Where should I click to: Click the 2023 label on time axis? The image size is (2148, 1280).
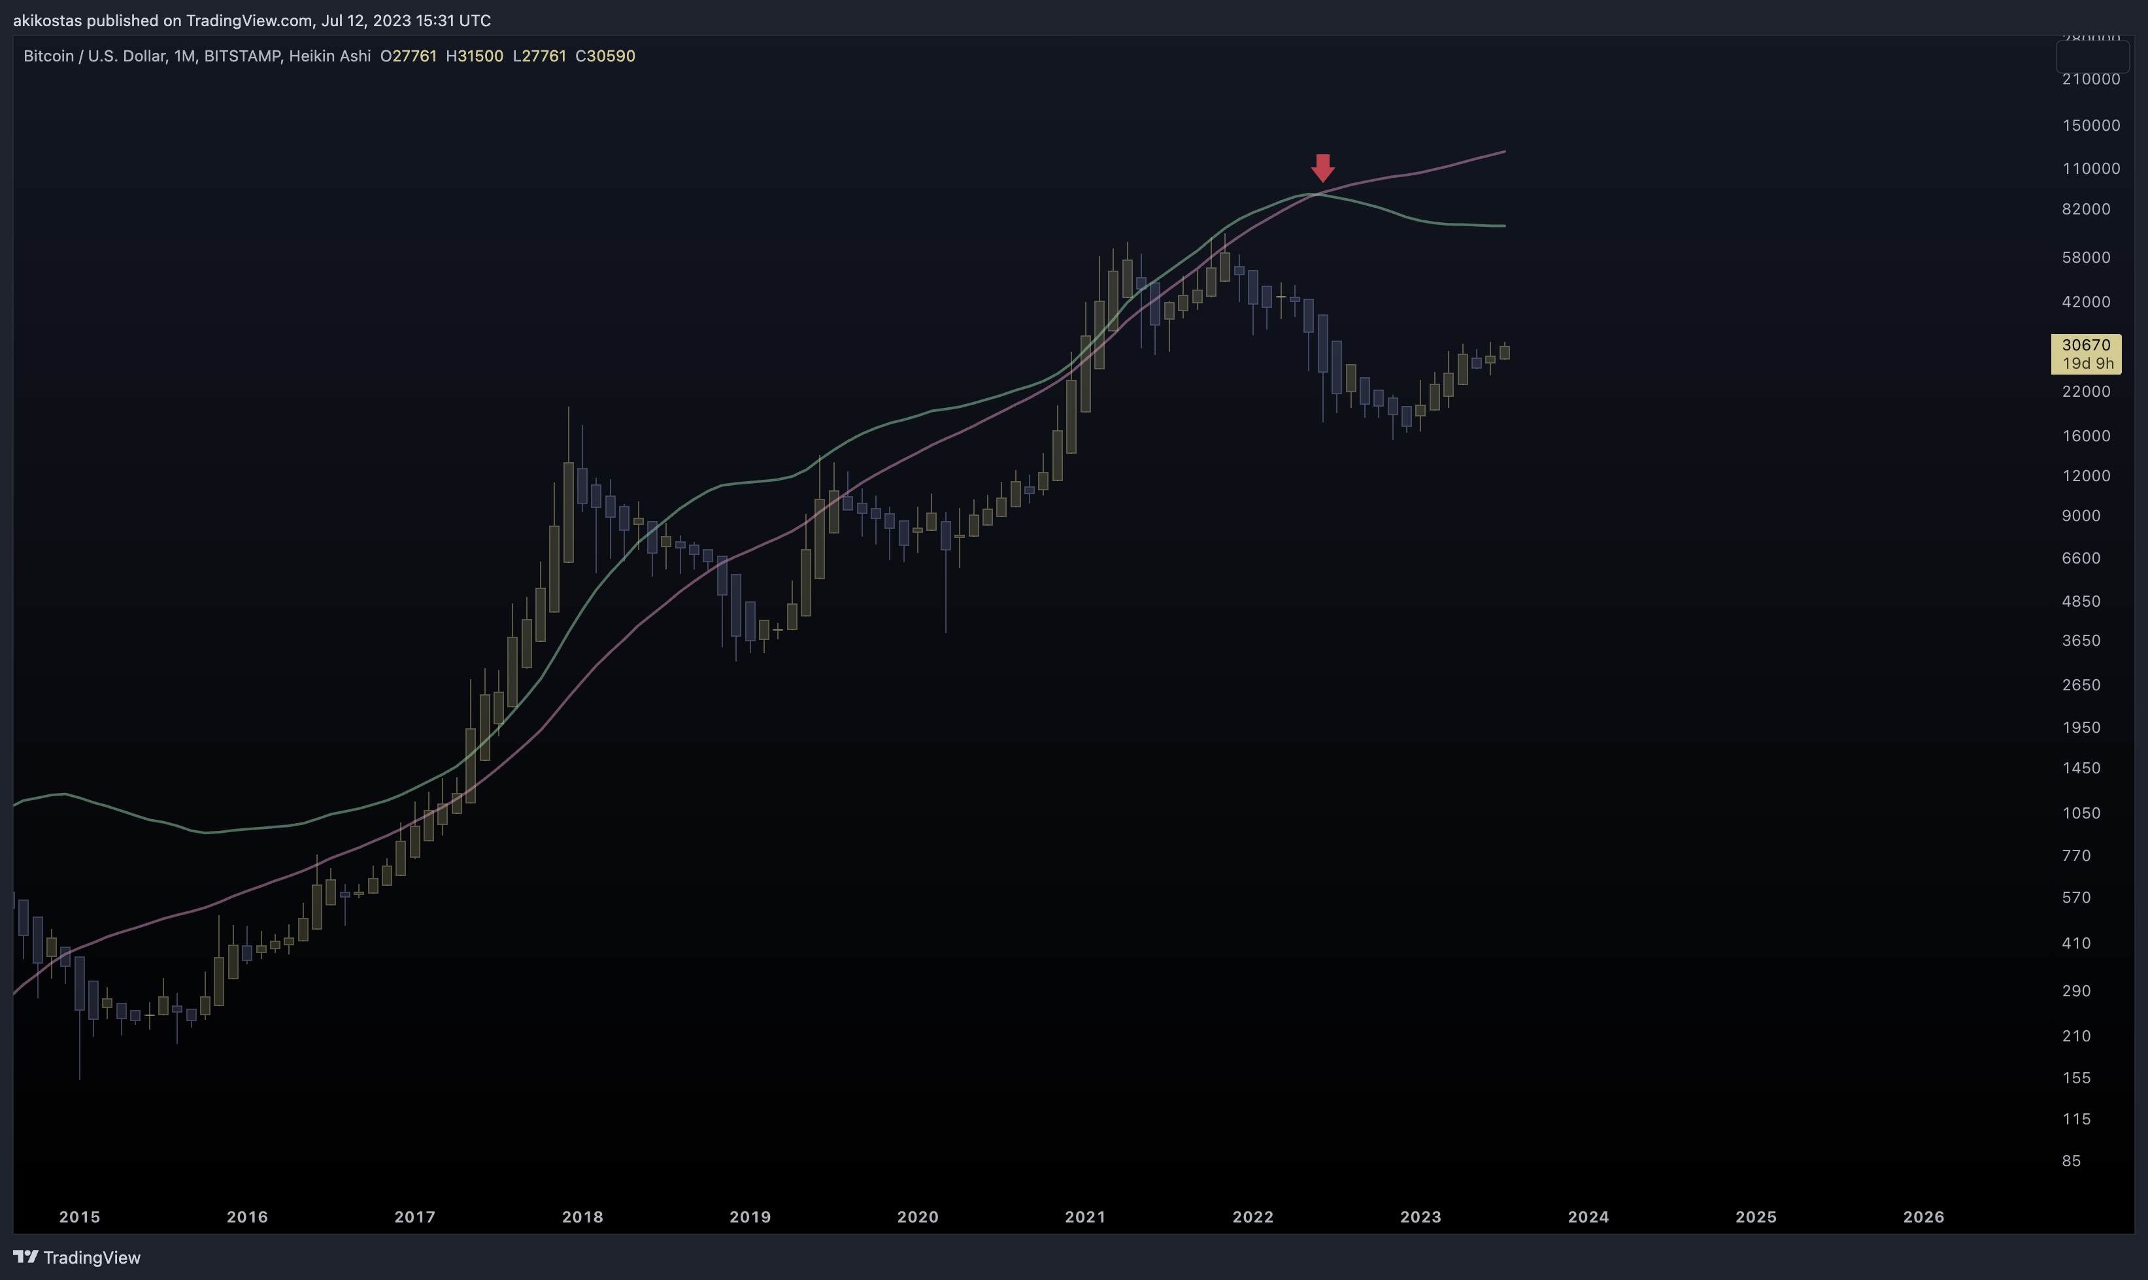pos(1421,1217)
